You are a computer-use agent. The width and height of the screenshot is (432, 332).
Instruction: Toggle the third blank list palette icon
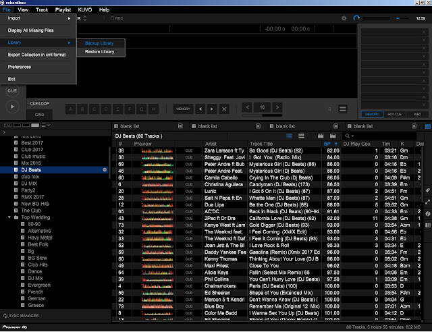(x=335, y=126)
